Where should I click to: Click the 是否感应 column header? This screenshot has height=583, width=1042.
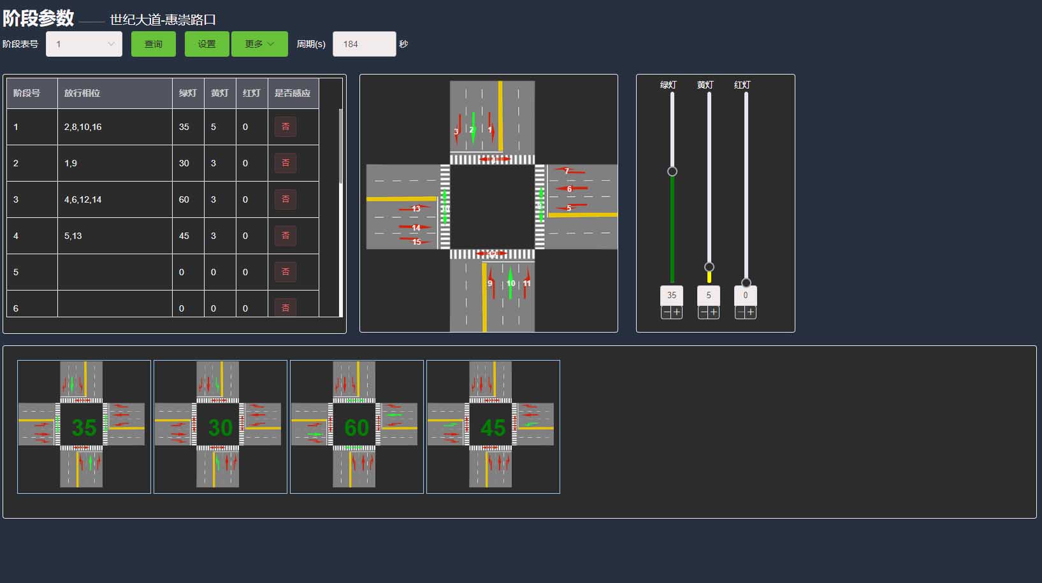[x=293, y=93]
